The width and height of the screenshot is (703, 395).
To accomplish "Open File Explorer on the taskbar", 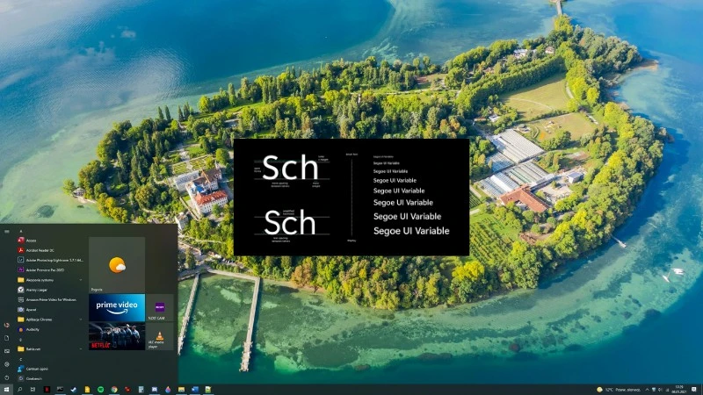I will click(181, 390).
